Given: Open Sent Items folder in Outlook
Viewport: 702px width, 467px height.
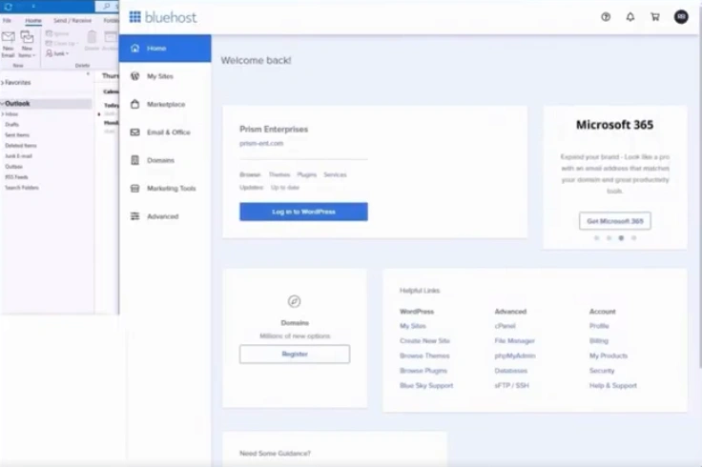Looking at the screenshot, I should point(17,135).
